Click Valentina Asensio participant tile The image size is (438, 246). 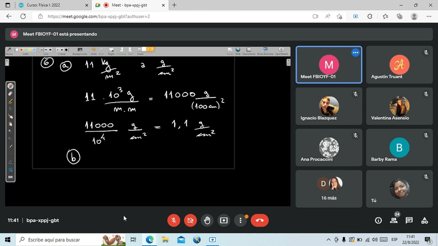coord(399,106)
